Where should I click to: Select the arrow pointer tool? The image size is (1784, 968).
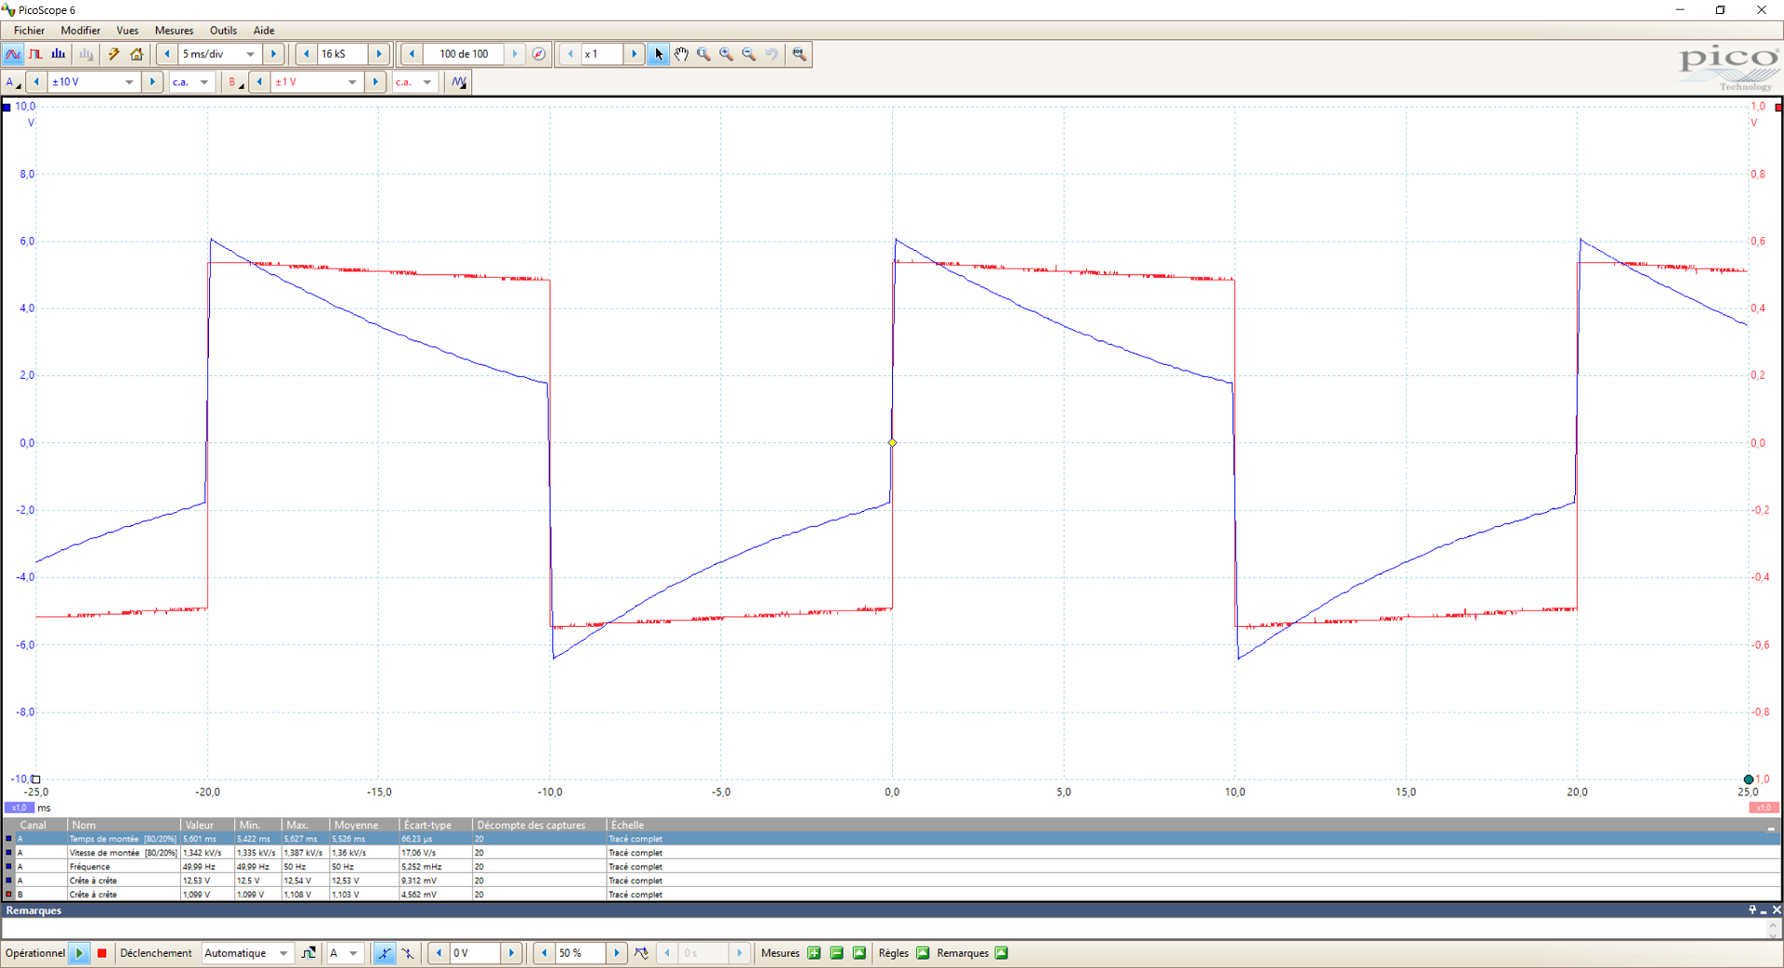click(659, 55)
